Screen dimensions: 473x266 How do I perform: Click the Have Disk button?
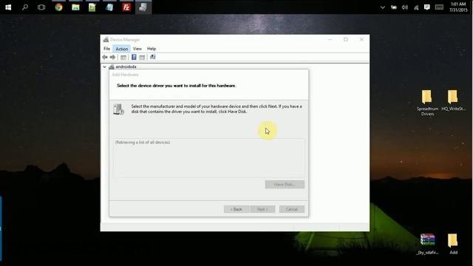(x=285, y=184)
